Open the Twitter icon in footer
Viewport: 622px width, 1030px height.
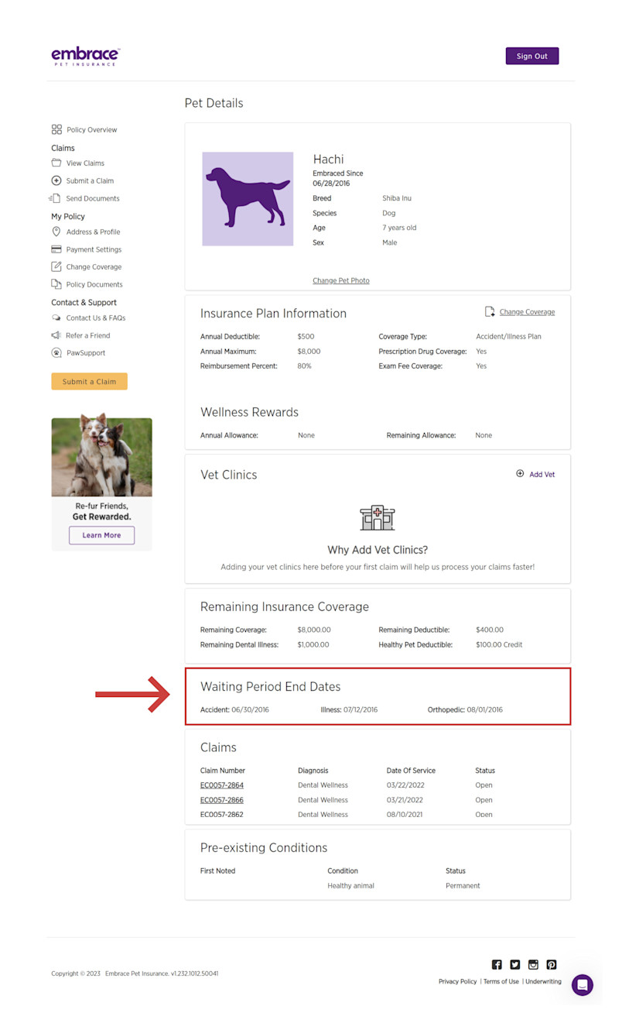tap(515, 964)
